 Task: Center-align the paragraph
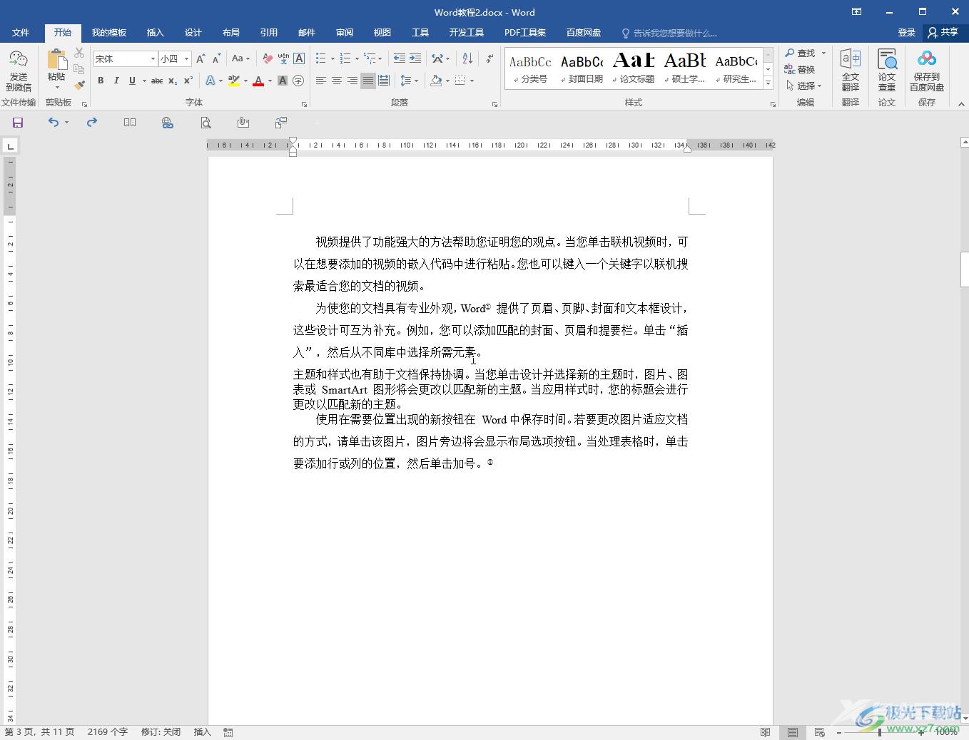(x=337, y=81)
